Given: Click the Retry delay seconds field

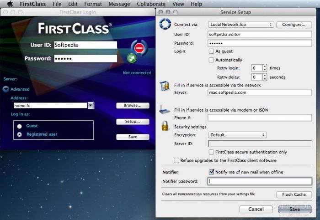Looking at the screenshot, I should (257, 77).
